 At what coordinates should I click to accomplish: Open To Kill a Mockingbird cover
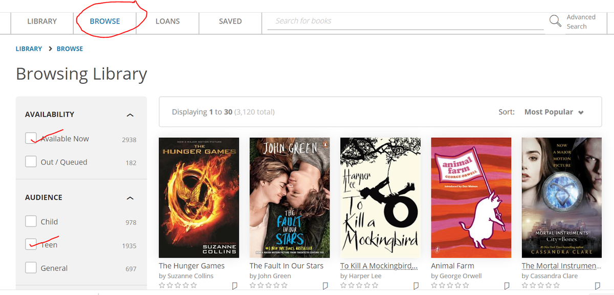[380, 197]
